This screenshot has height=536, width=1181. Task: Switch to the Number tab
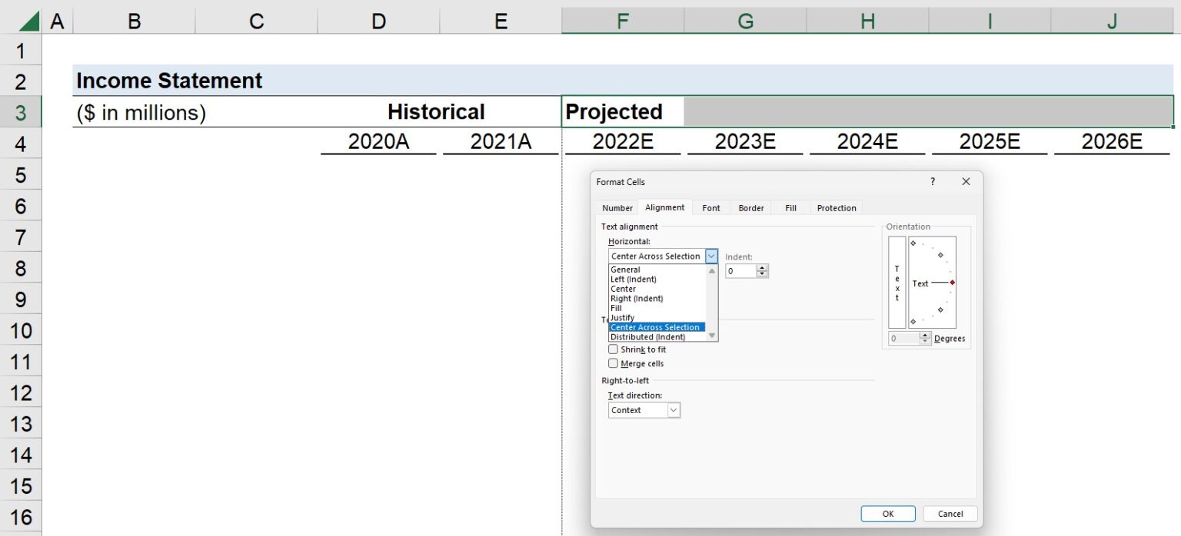(617, 207)
